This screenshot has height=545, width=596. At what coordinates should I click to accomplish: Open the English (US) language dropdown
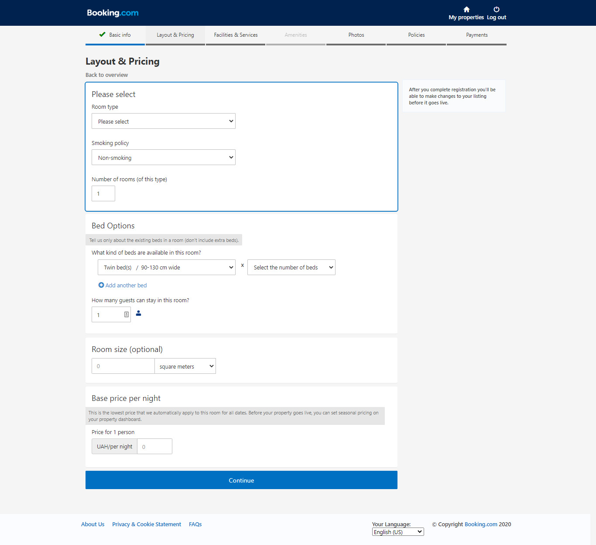coord(397,531)
